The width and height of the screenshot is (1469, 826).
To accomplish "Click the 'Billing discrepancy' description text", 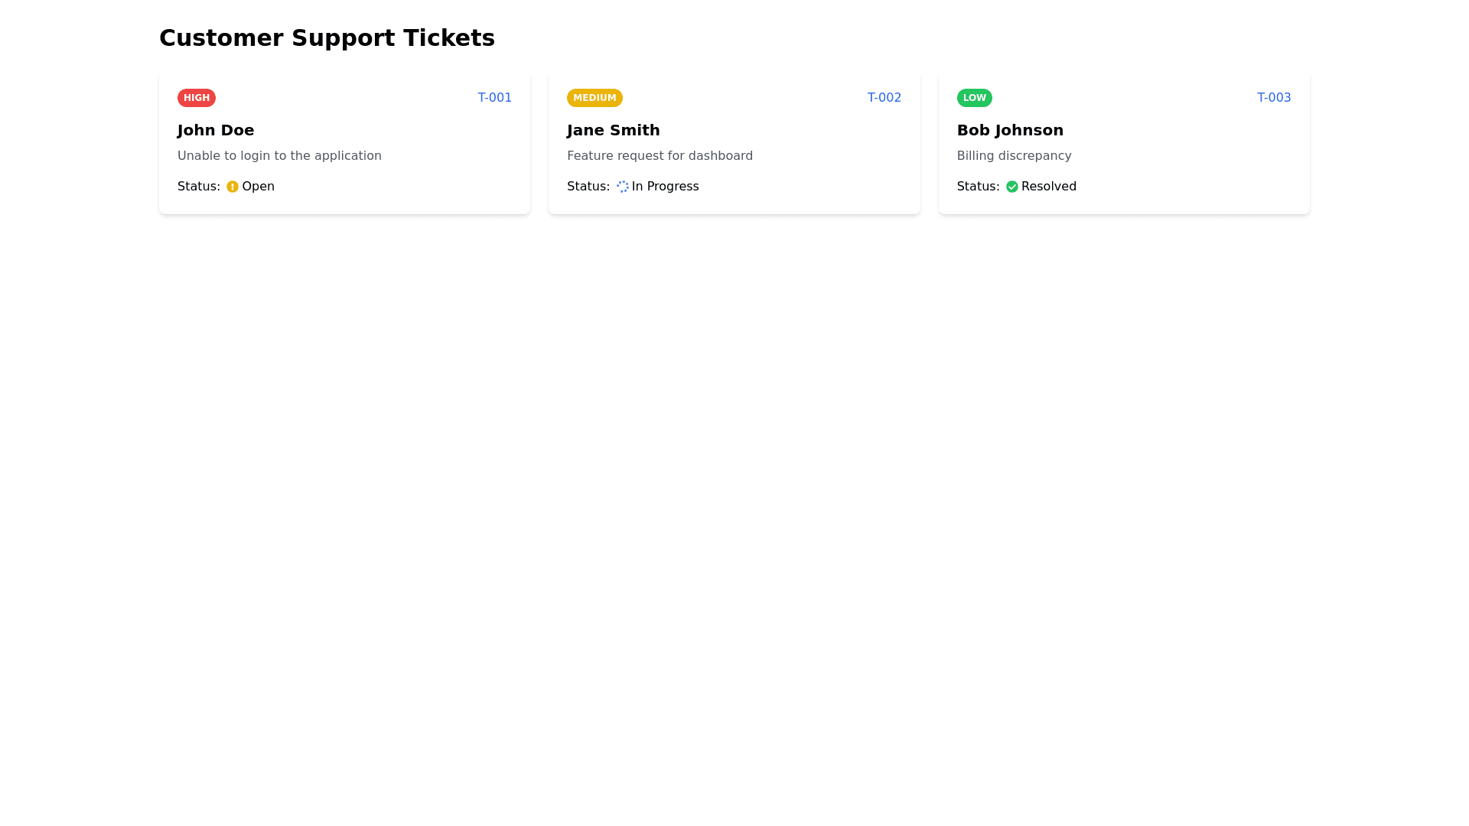I will click(x=1014, y=156).
